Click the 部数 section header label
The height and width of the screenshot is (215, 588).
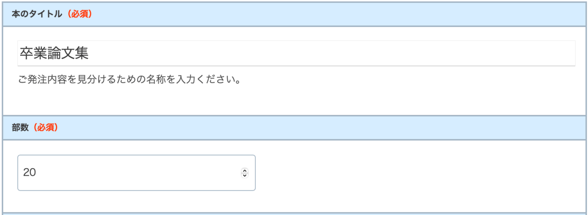20,128
